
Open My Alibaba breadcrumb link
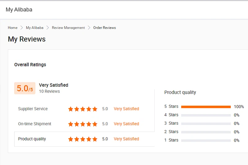click(35, 28)
